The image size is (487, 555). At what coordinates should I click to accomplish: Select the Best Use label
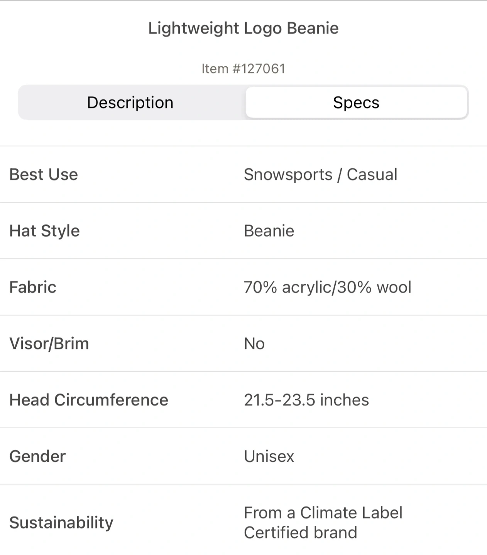(44, 174)
